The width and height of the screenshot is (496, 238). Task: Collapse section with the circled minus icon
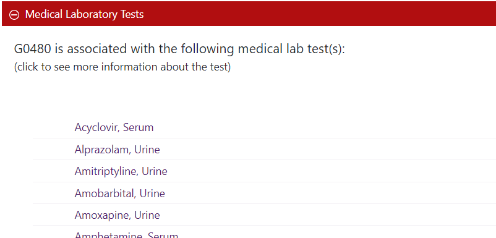pos(14,15)
